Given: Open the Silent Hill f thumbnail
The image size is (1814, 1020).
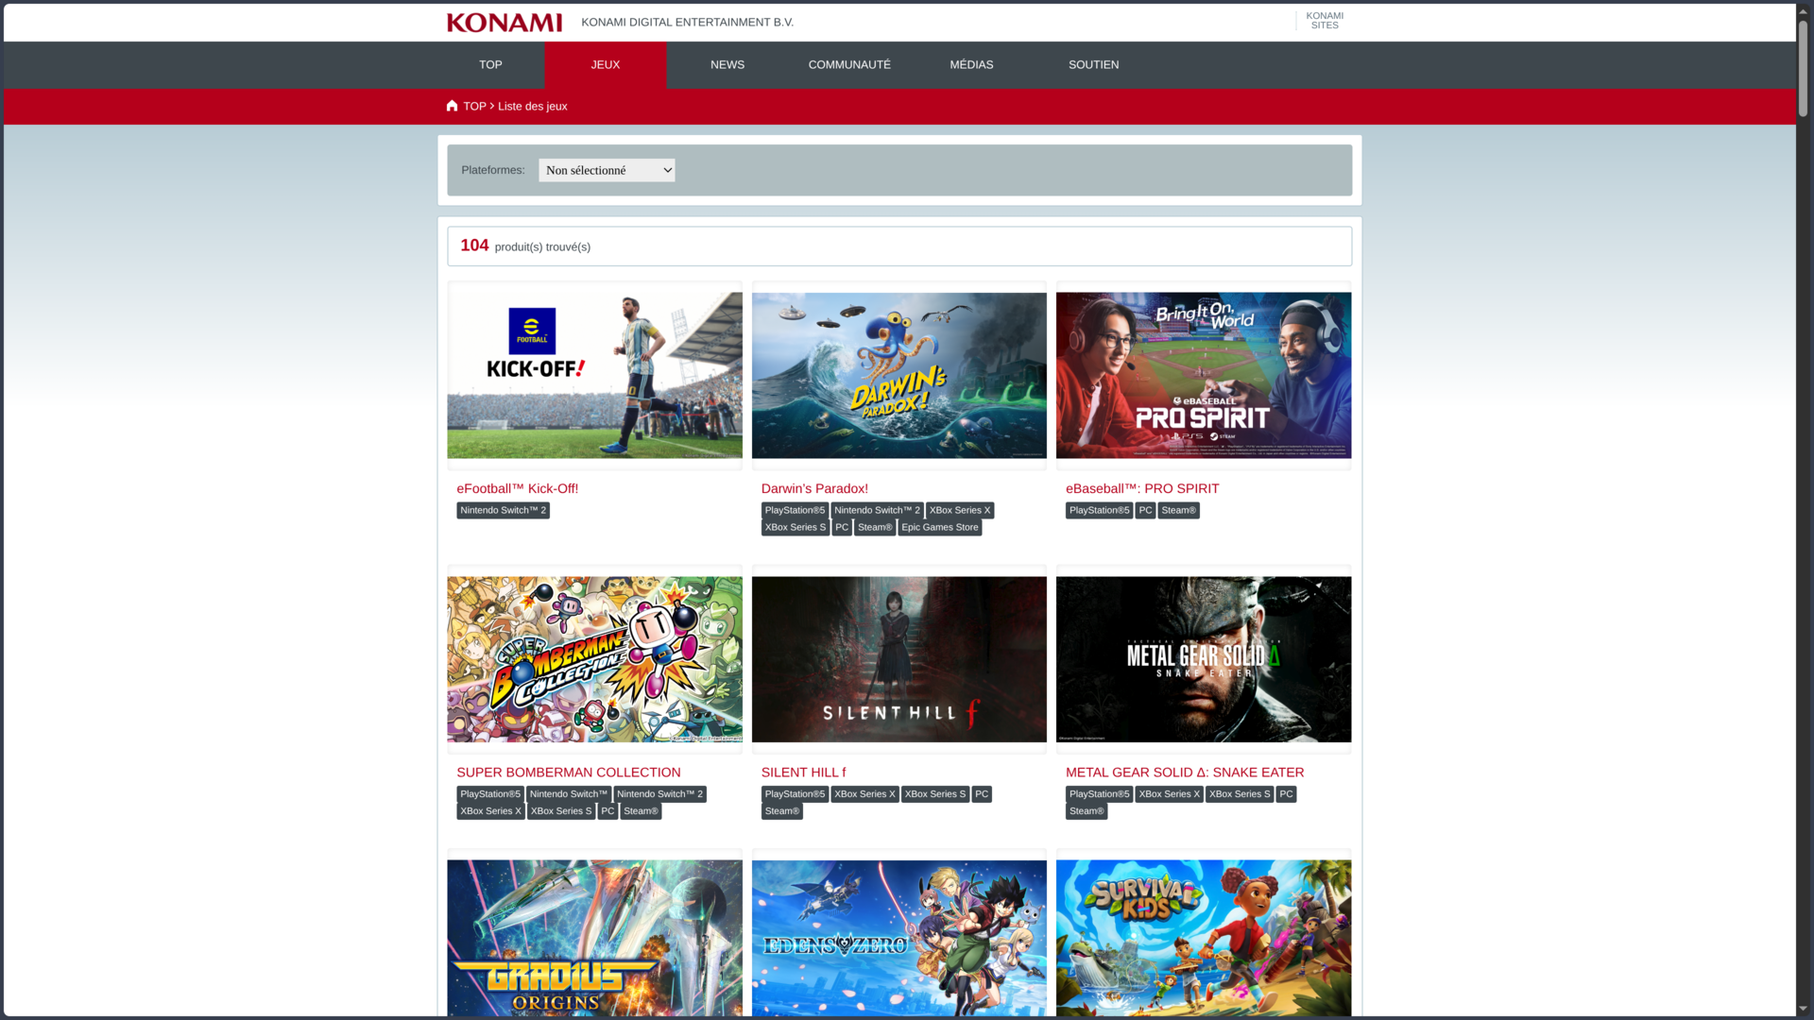Looking at the screenshot, I should pyautogui.click(x=898, y=659).
